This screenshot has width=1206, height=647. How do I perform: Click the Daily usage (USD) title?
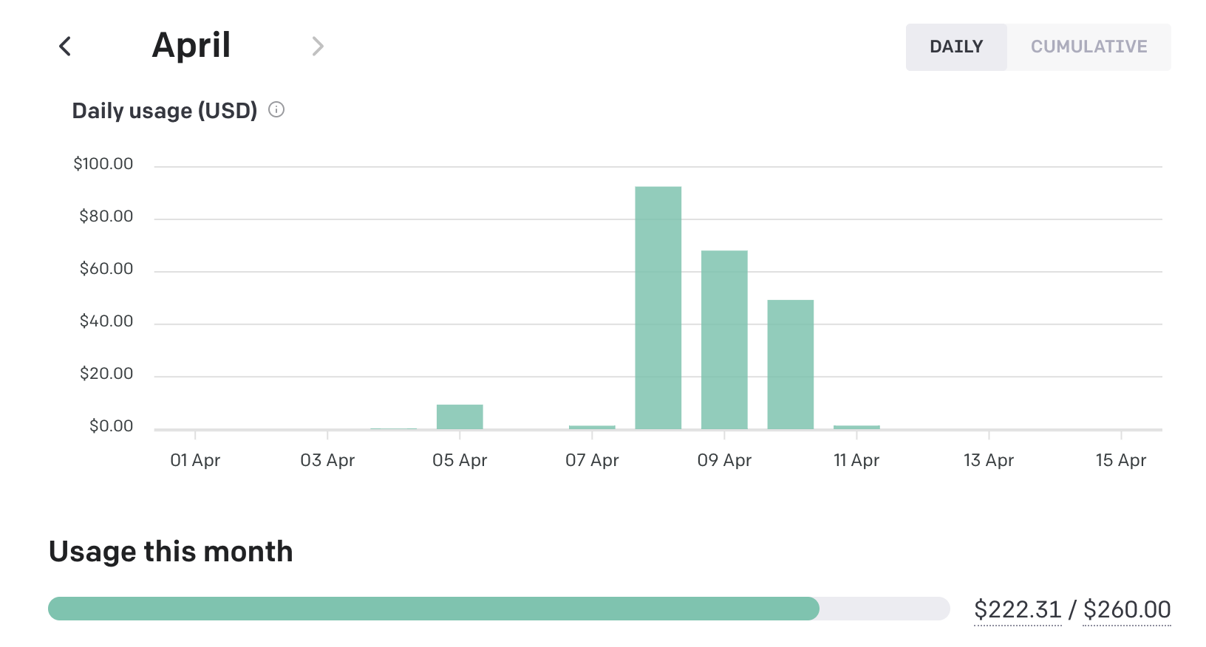click(164, 111)
